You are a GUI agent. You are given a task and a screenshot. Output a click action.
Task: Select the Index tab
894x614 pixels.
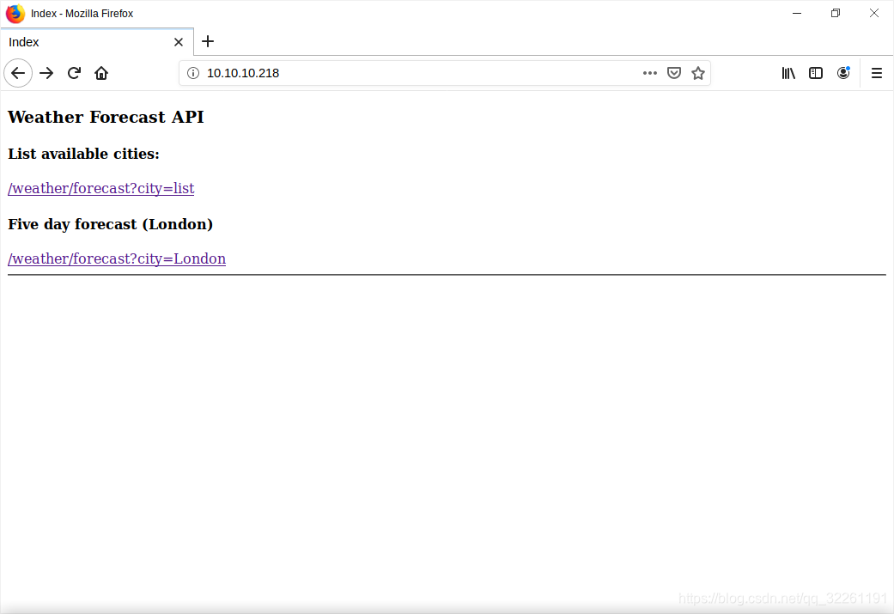(97, 42)
